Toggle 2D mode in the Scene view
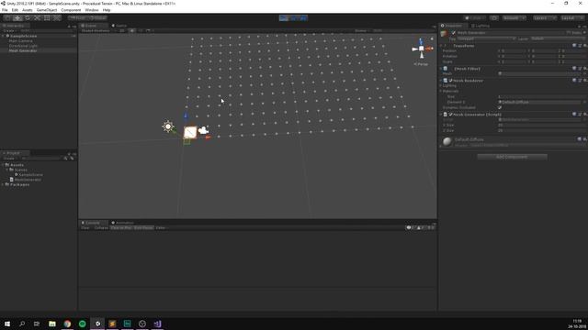Image resolution: width=588 pixels, height=330 pixels. click(122, 30)
